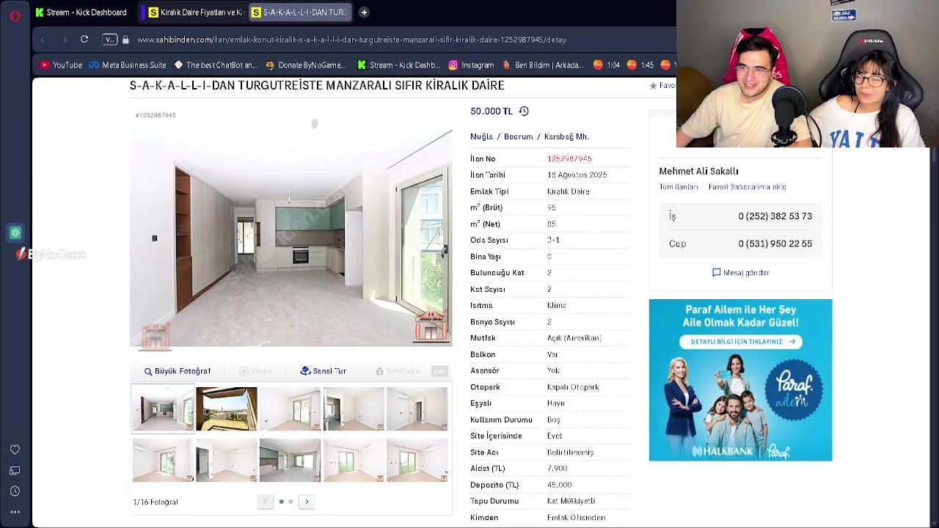
Task: Open The best ChatBot bookmark
Action: pos(216,65)
